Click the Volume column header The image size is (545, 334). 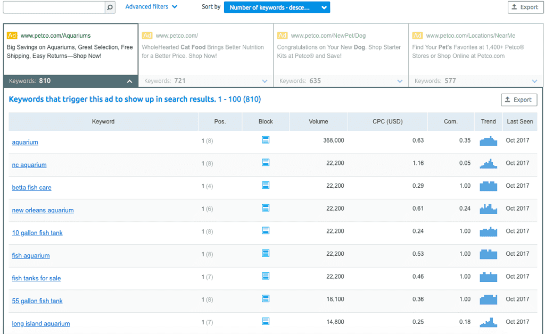(318, 121)
